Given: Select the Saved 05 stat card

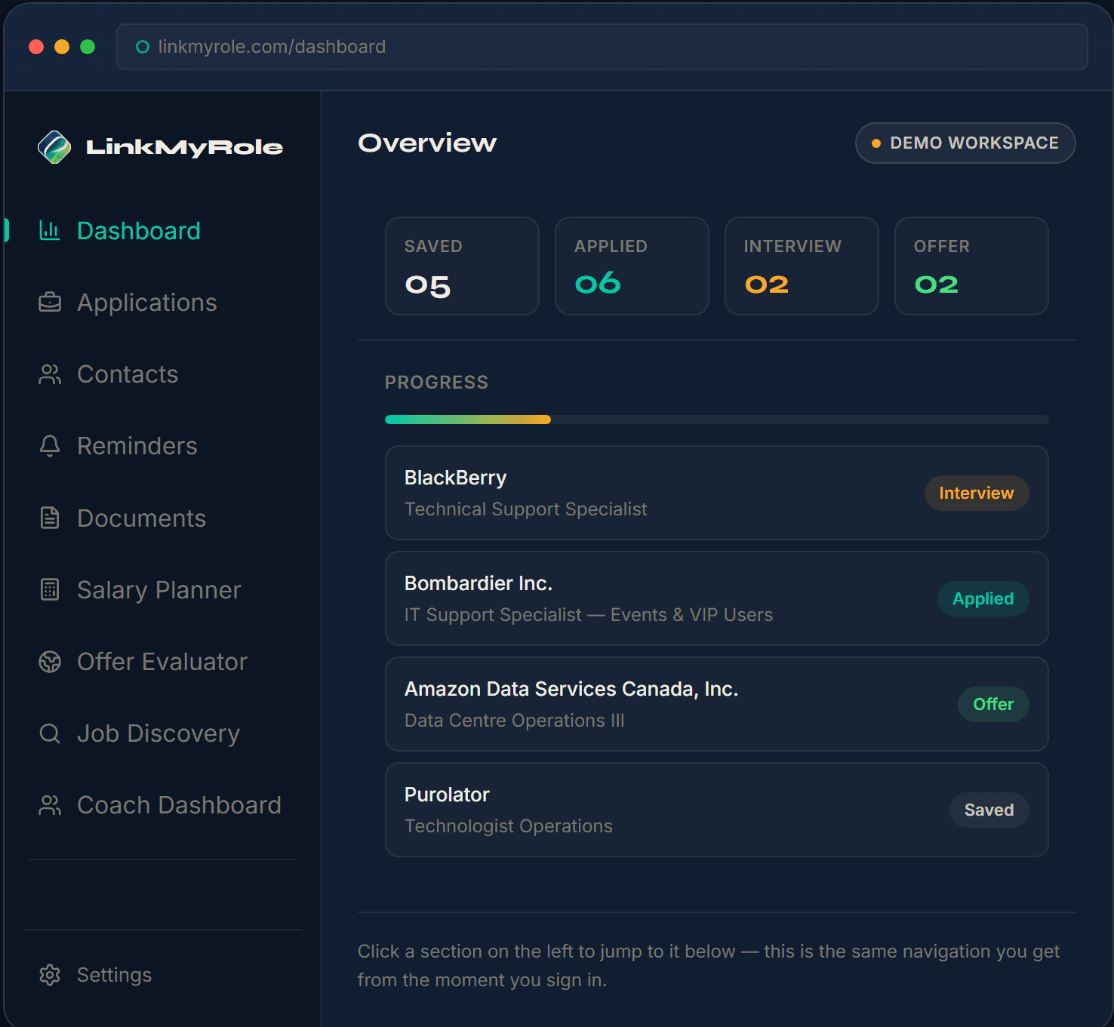Looking at the screenshot, I should click(x=462, y=266).
